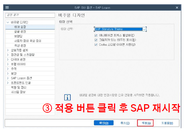185x135 pixels.
Task: Click the 테마 선택: field label
Action: tap(67, 29)
